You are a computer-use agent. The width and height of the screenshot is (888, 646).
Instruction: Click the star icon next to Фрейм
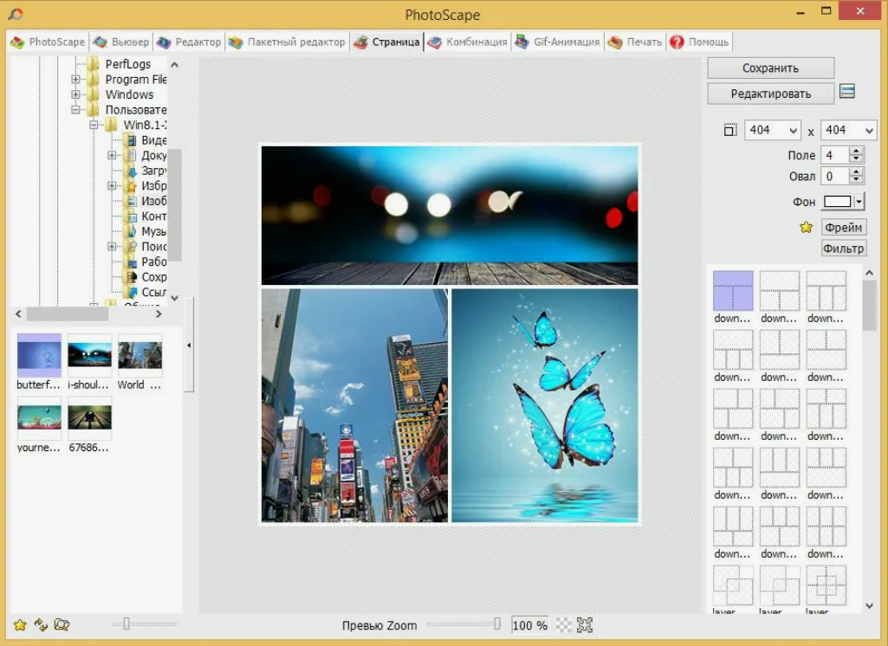pos(806,228)
